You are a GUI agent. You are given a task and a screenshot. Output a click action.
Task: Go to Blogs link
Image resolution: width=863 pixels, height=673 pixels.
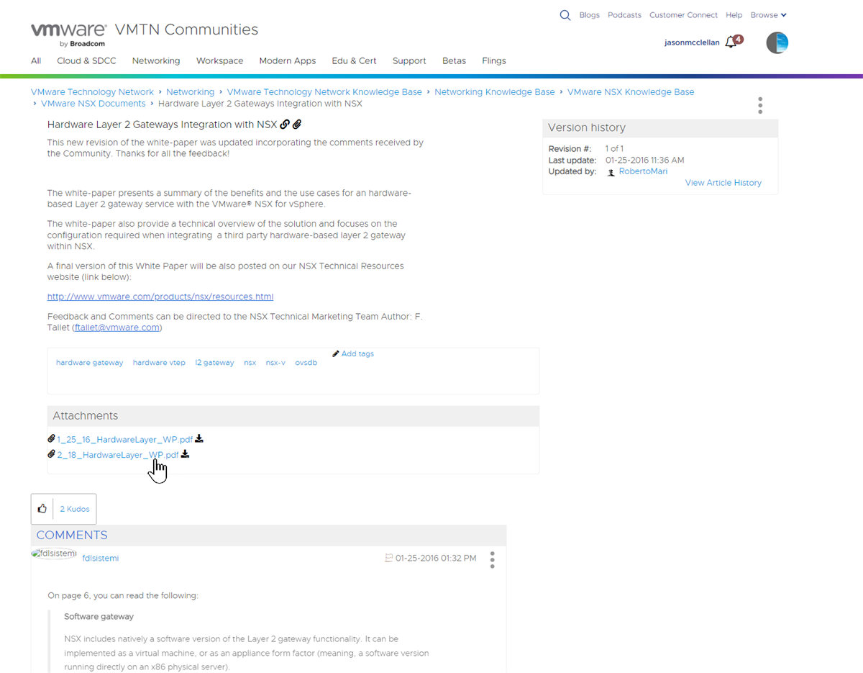590,15
